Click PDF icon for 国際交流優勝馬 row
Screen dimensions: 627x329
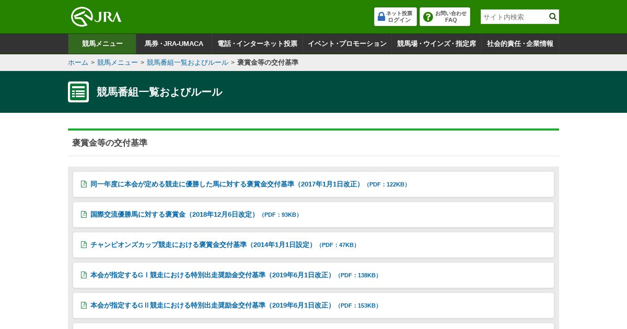[x=84, y=215]
